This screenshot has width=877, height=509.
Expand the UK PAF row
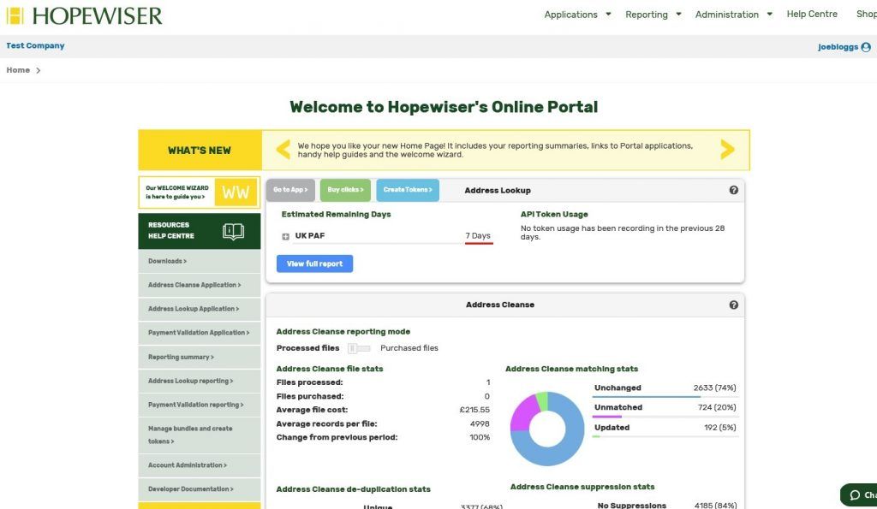pos(286,236)
